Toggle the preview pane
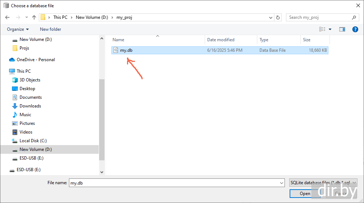Image resolution: width=364 pixels, height=203 pixels. (342, 29)
